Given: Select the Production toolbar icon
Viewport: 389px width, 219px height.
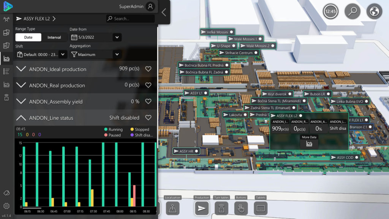Looking at the screenshot, I should click(202, 208).
